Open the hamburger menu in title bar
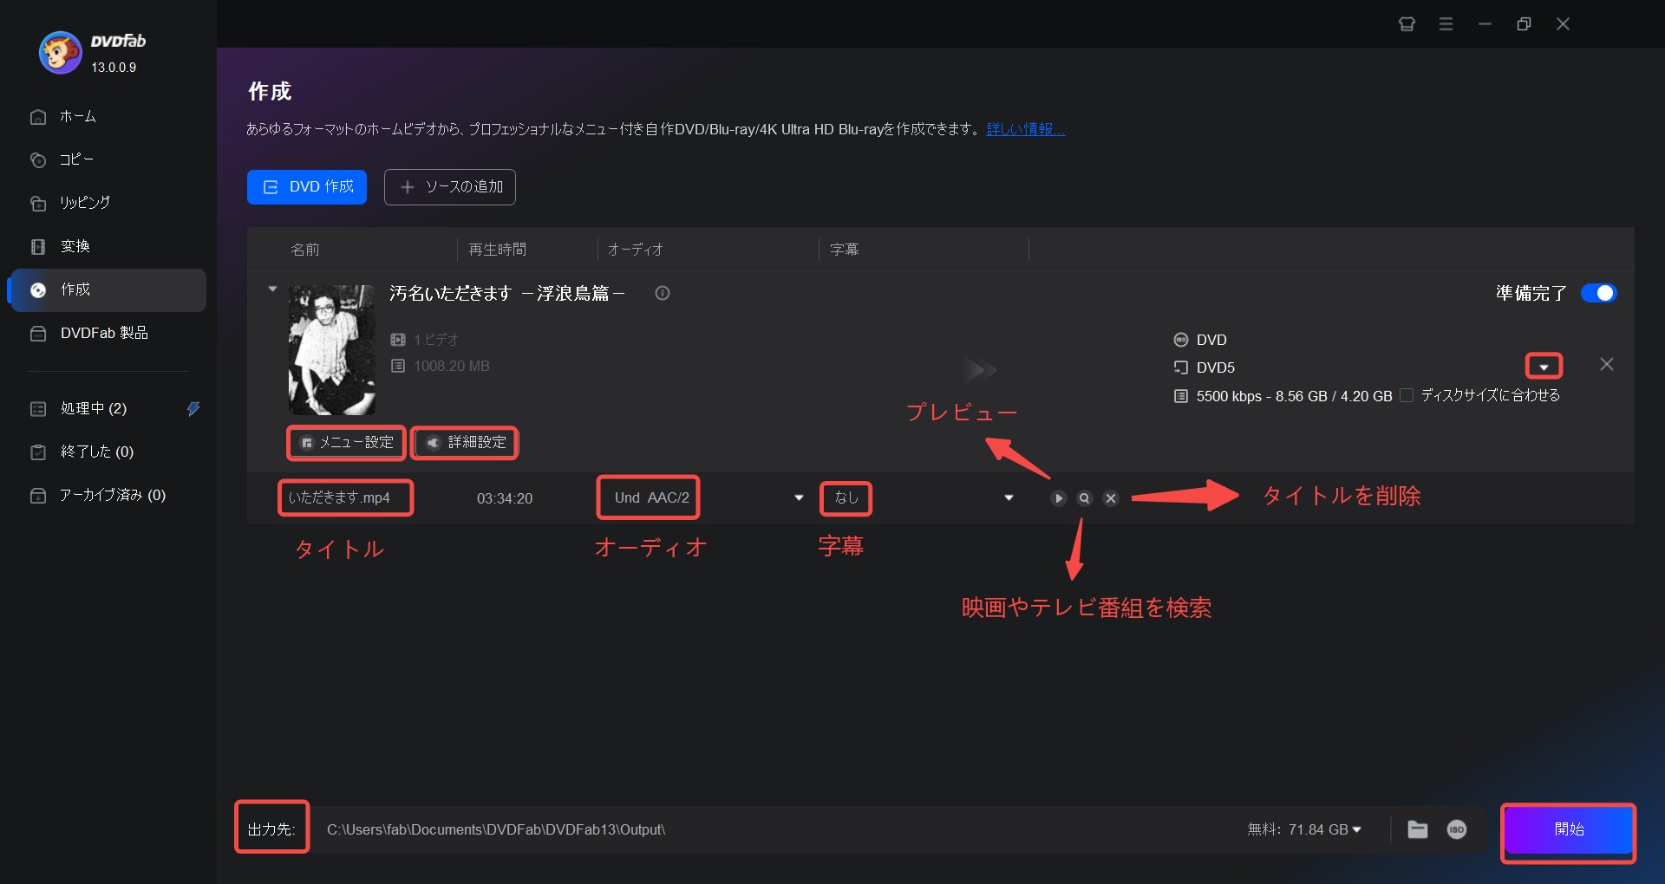The image size is (1665, 884). 1446,24
